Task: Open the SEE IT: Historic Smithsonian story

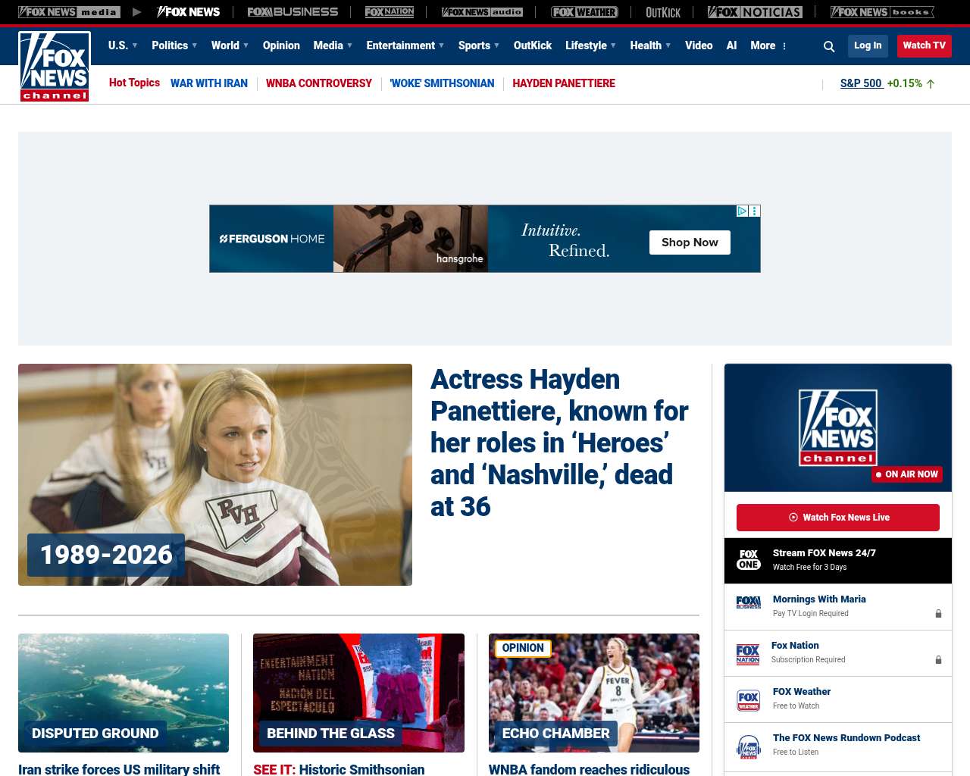Action: (339, 769)
